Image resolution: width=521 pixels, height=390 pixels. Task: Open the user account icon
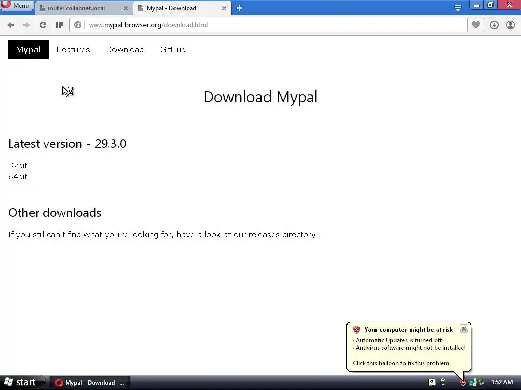point(510,25)
